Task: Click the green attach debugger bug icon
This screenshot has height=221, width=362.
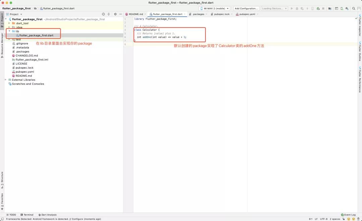Action: pos(318,8)
